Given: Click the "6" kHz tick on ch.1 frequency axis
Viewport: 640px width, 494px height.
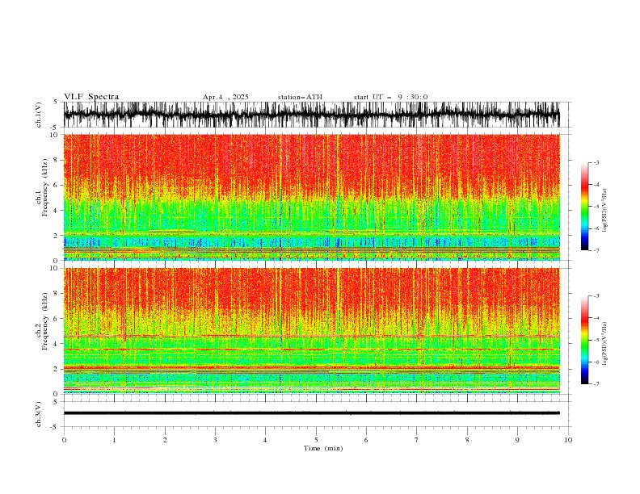Looking at the screenshot, I should pyautogui.click(x=57, y=185).
